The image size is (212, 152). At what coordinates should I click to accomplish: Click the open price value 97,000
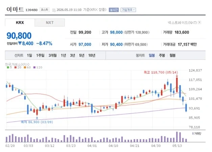[85, 44]
